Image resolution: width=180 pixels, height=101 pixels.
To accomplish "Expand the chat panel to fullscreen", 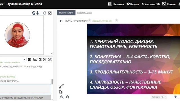I will [50, 59].
